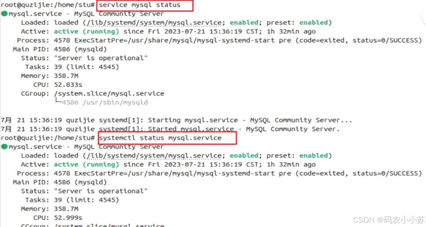Click "status=0/SUCCESS" in the service output Process line
This screenshot has width=426, height=227.
click(385, 40)
